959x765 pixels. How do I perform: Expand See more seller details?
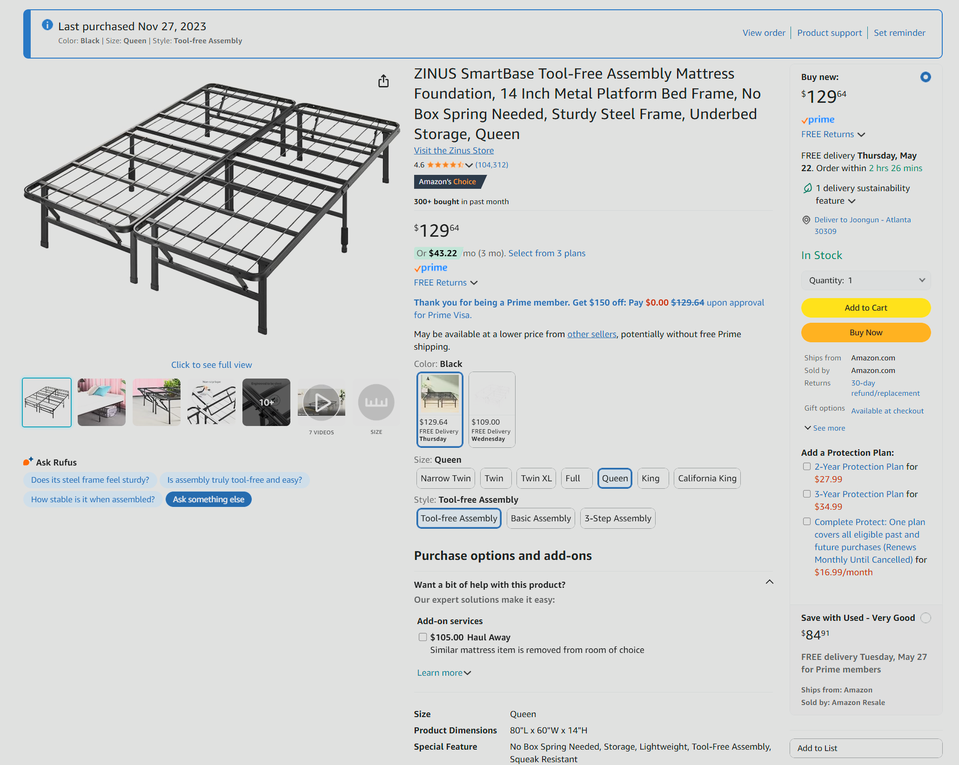coord(825,428)
